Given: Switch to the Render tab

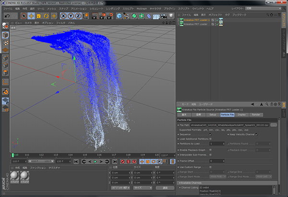Looking at the screenshot, I should click(256, 114).
